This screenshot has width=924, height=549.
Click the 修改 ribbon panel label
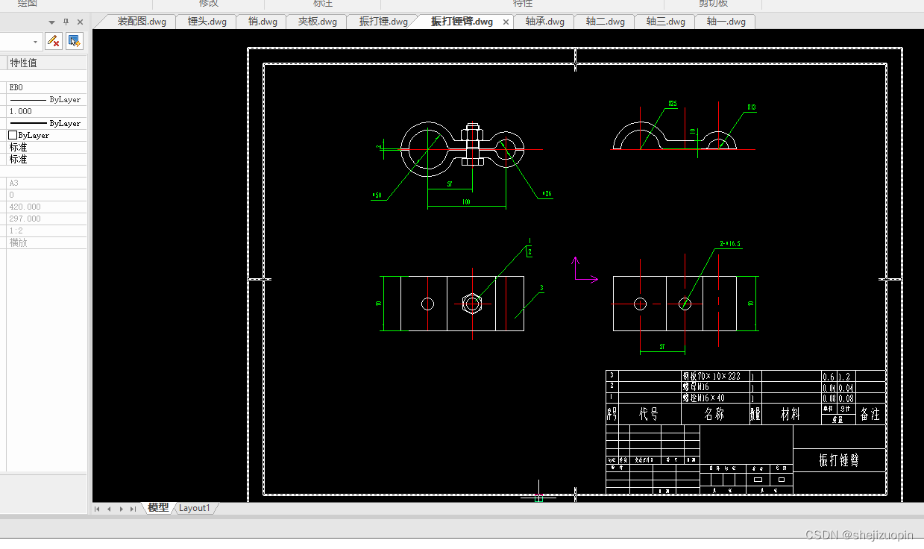209,4
